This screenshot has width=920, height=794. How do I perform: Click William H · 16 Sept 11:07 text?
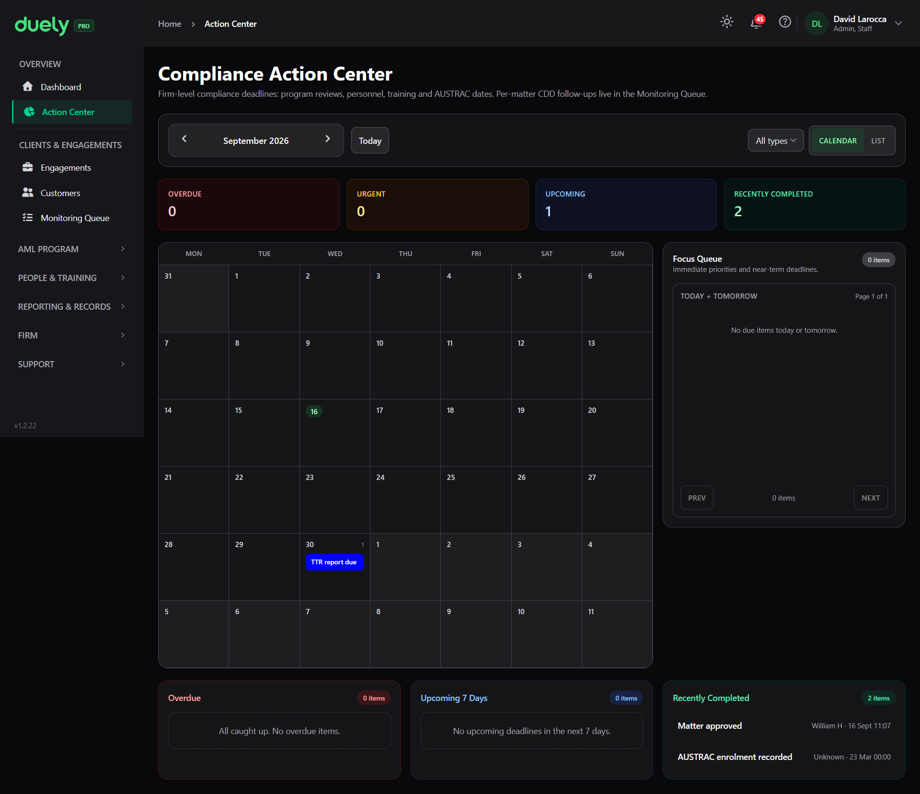[x=851, y=725]
